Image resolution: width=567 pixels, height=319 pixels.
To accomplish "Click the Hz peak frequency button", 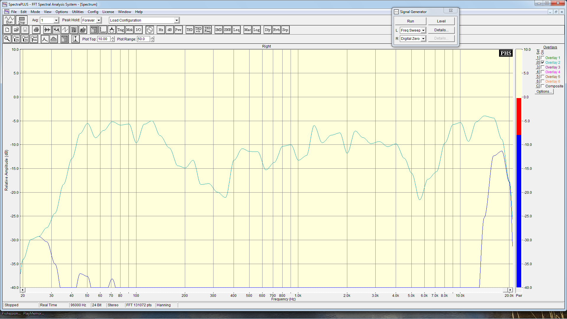I will click(161, 30).
